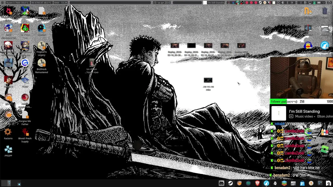
Task: Click the OBS Studio tray icon
Action: click(242, 3)
